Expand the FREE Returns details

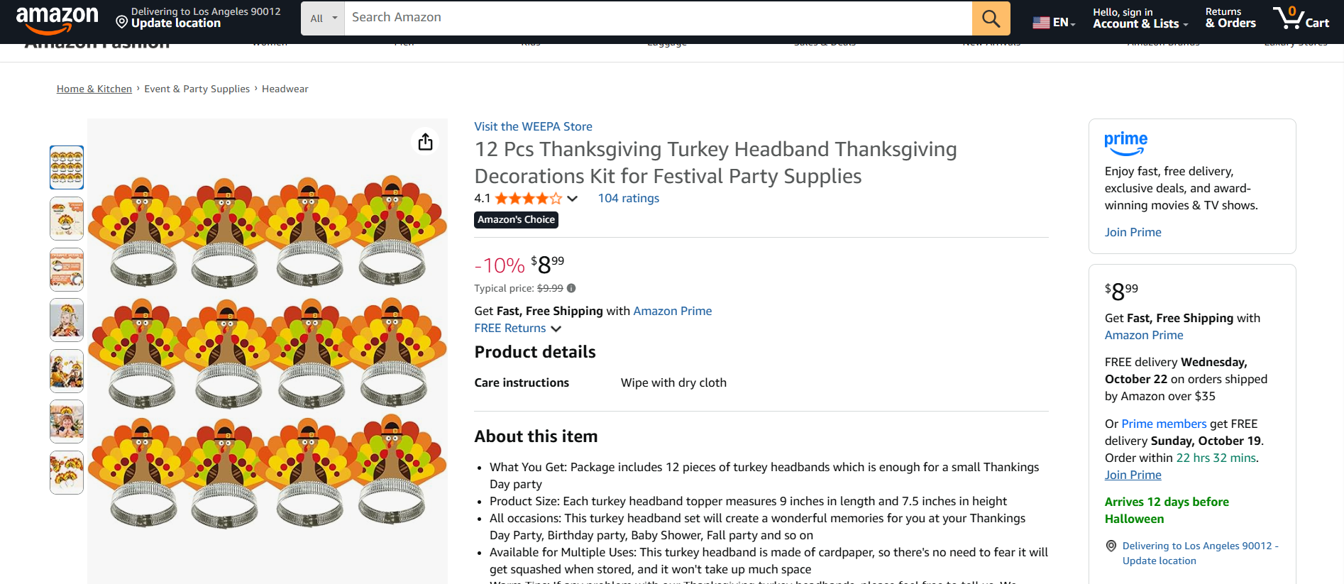[556, 329]
